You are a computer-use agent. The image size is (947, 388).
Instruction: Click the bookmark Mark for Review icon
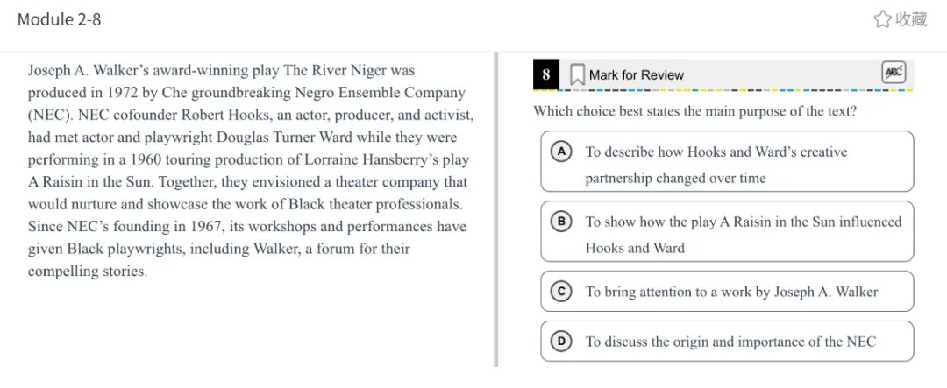coord(577,75)
